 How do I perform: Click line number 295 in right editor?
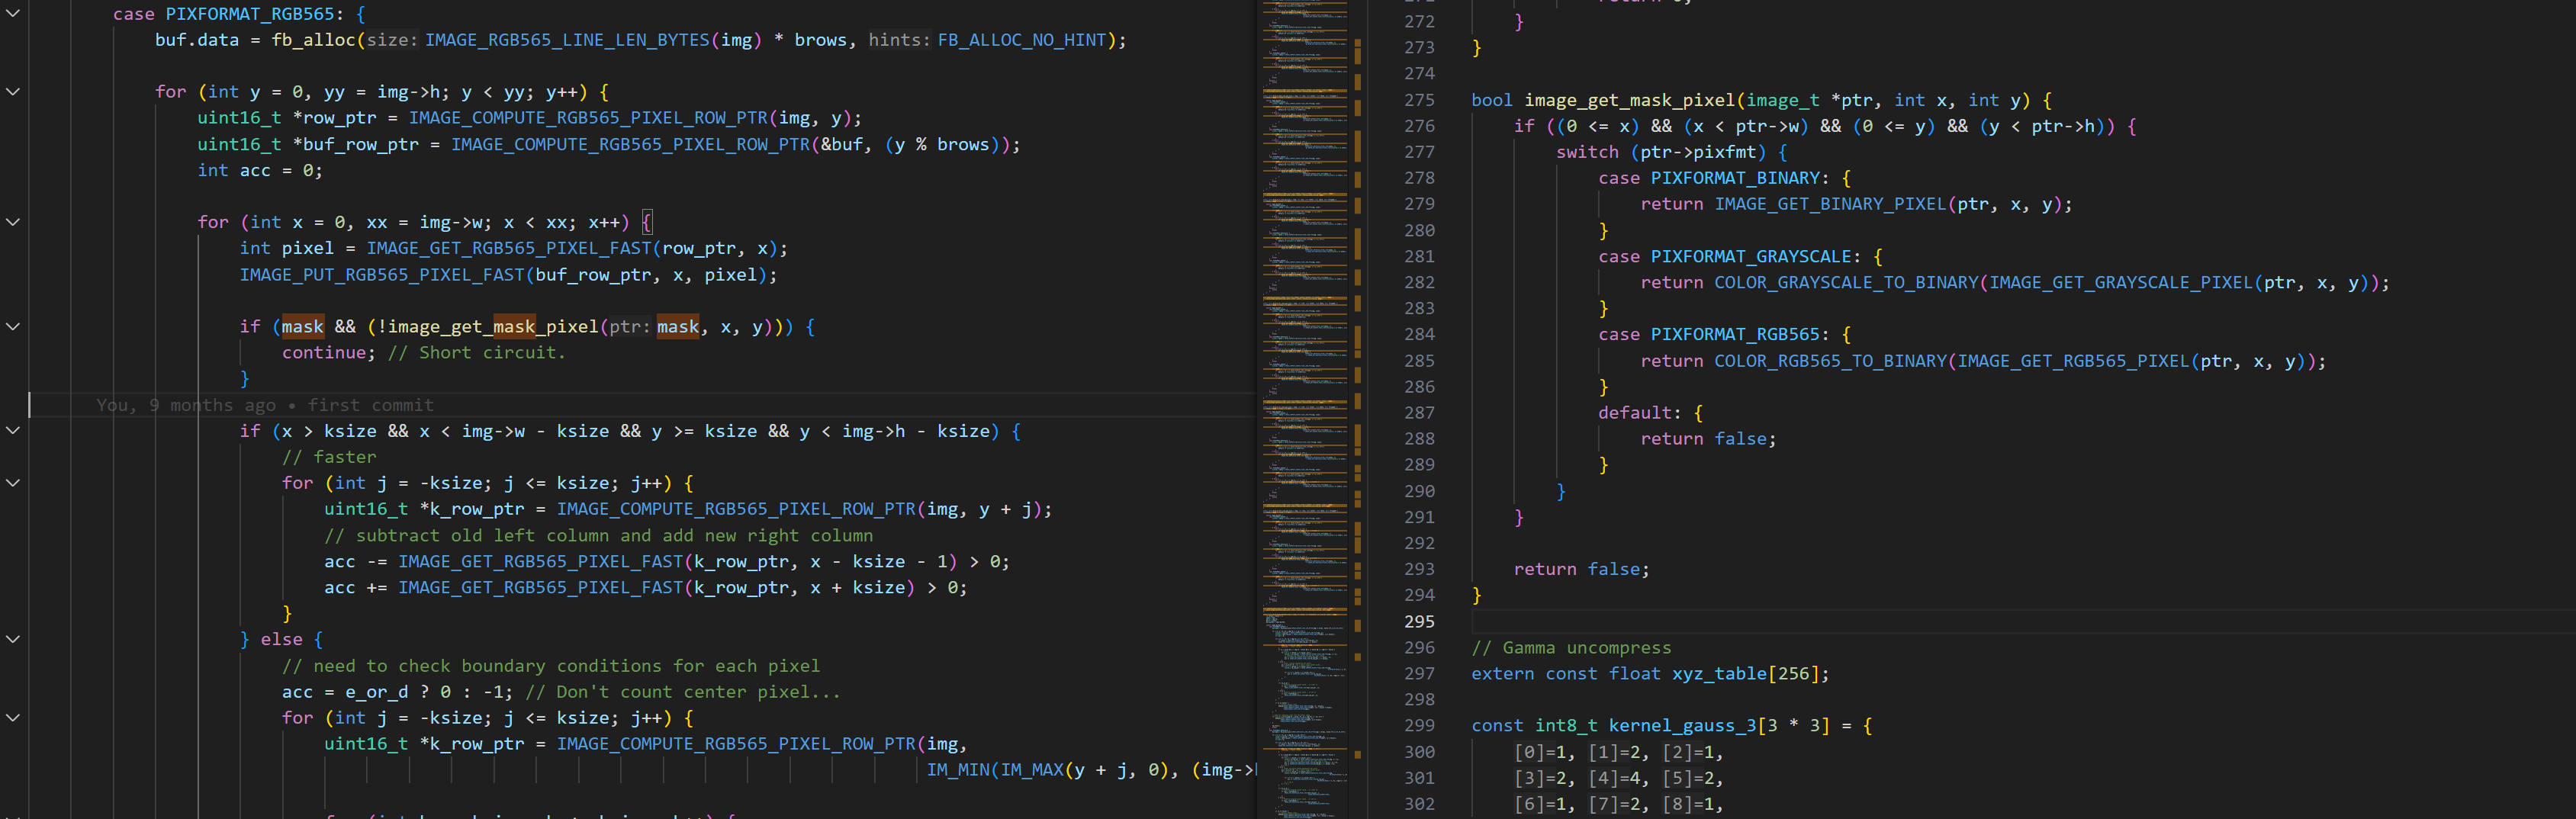pyautogui.click(x=1419, y=622)
